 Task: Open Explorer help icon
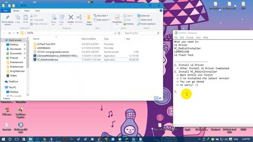pyautogui.click(x=161, y=11)
